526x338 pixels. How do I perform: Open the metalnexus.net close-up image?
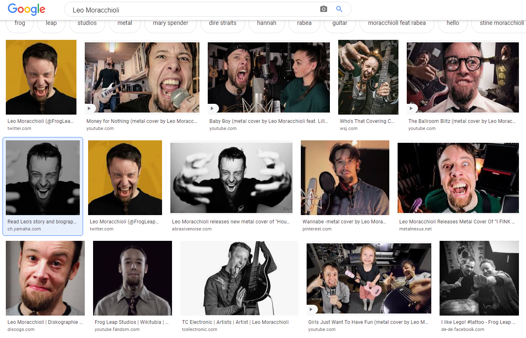pos(458,178)
